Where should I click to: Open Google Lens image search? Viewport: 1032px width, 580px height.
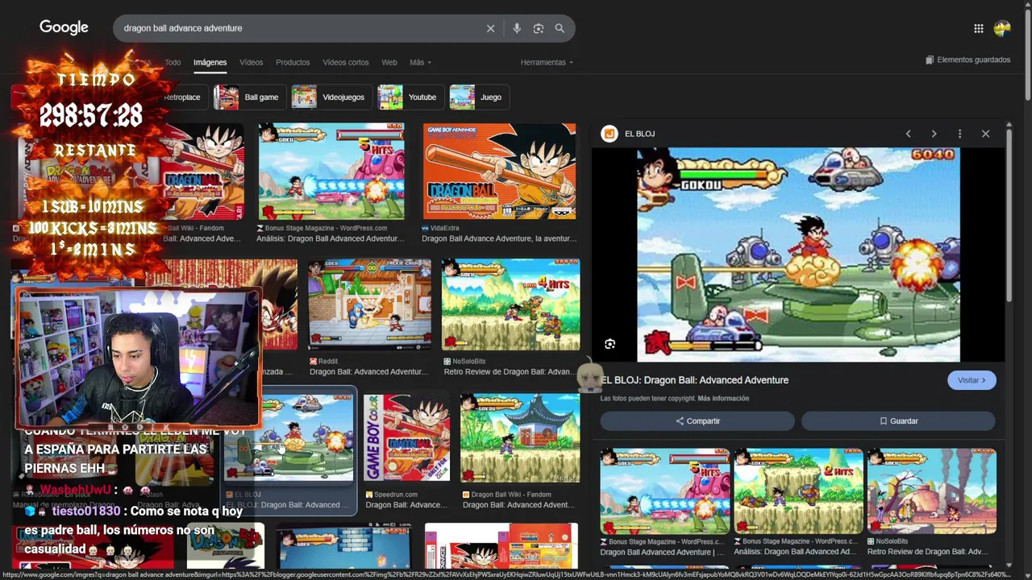[539, 28]
